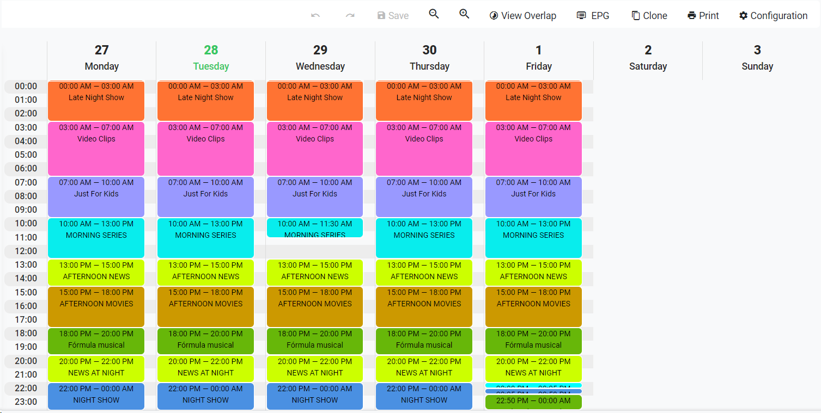Zoom in with the magnifier plus icon

464,14
